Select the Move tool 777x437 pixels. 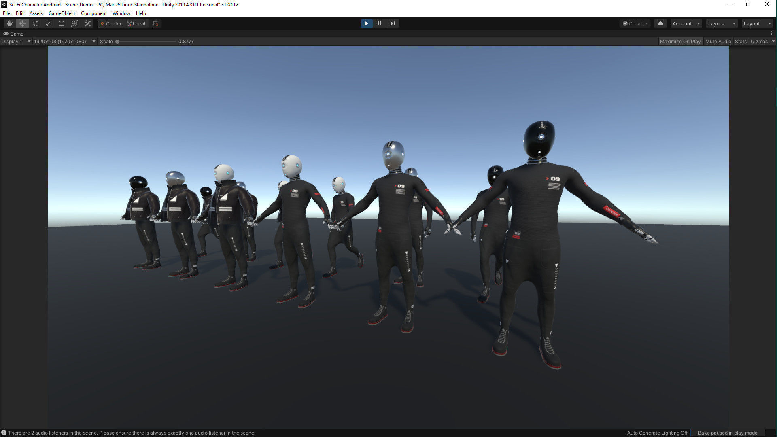23,23
